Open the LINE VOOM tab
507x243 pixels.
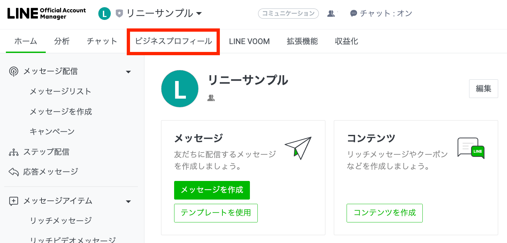[x=249, y=41]
